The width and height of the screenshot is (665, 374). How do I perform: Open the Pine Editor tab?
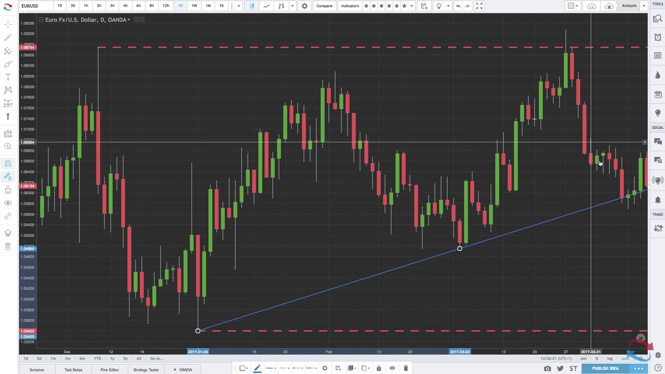(110, 370)
